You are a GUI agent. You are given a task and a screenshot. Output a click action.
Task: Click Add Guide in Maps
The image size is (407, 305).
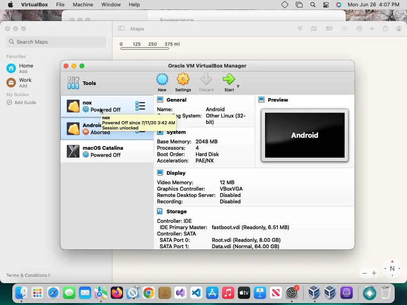(x=21, y=102)
